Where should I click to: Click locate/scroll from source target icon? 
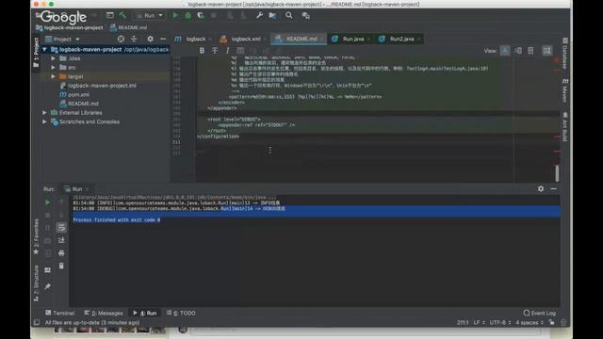(x=121, y=40)
